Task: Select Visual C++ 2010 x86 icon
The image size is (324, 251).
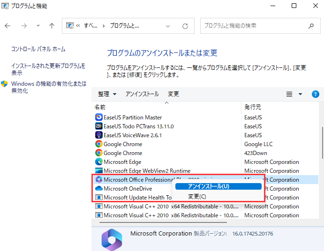Action: tap(99, 215)
